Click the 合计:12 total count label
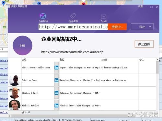This screenshot has width=162, height=121. click(26, 112)
